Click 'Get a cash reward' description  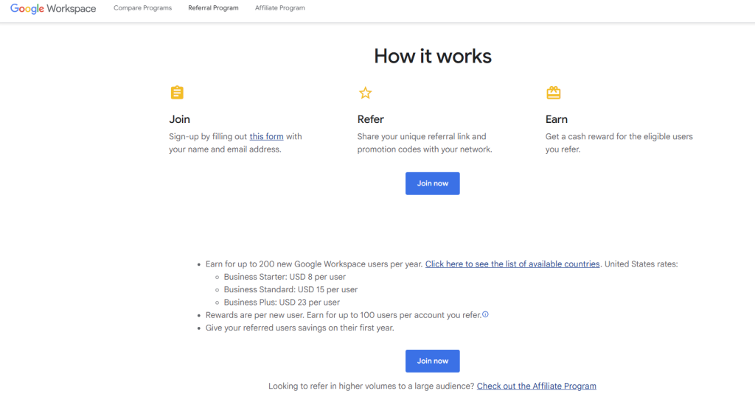(x=619, y=143)
